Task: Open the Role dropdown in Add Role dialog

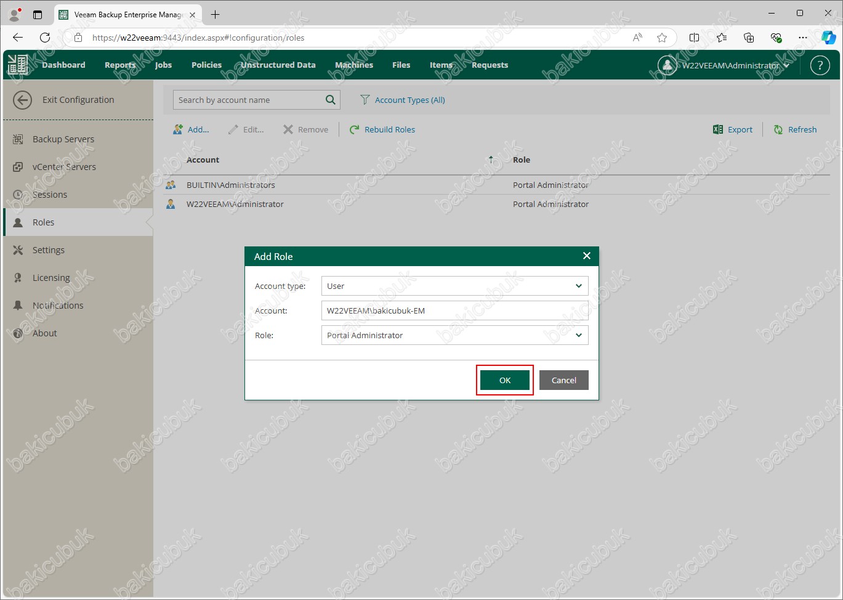Action: (454, 335)
